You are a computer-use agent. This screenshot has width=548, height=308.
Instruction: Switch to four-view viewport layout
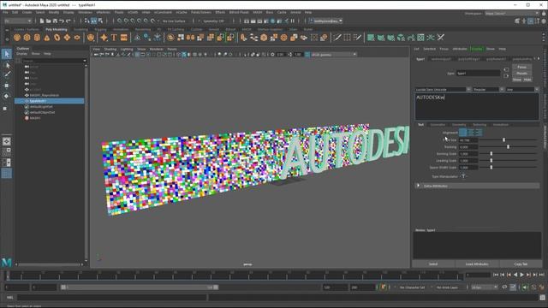(x=7, y=151)
